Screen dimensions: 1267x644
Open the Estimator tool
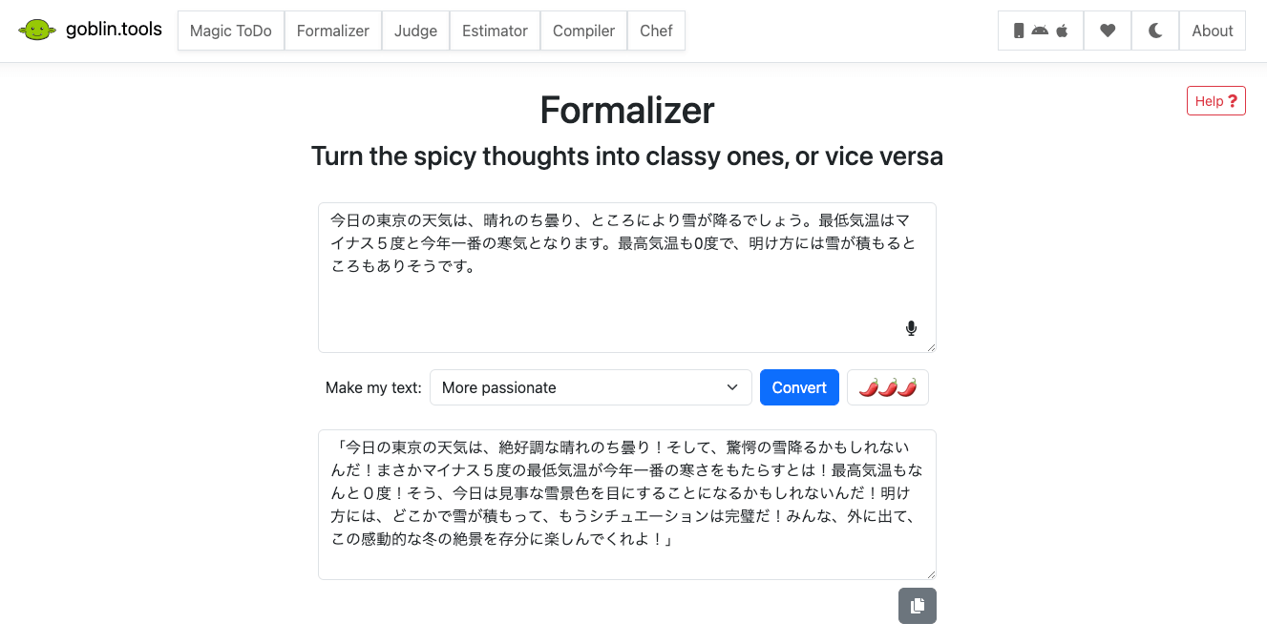pos(495,31)
